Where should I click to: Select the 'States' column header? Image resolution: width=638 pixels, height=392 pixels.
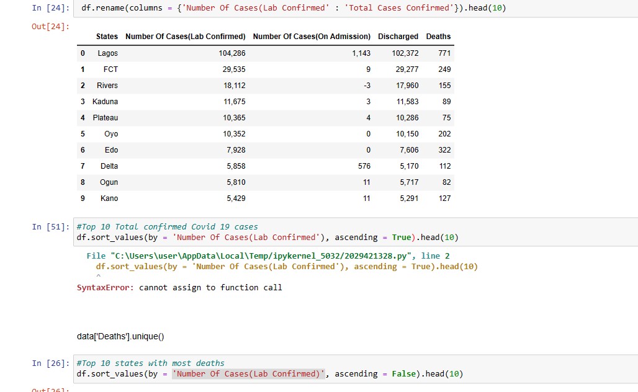click(x=107, y=37)
